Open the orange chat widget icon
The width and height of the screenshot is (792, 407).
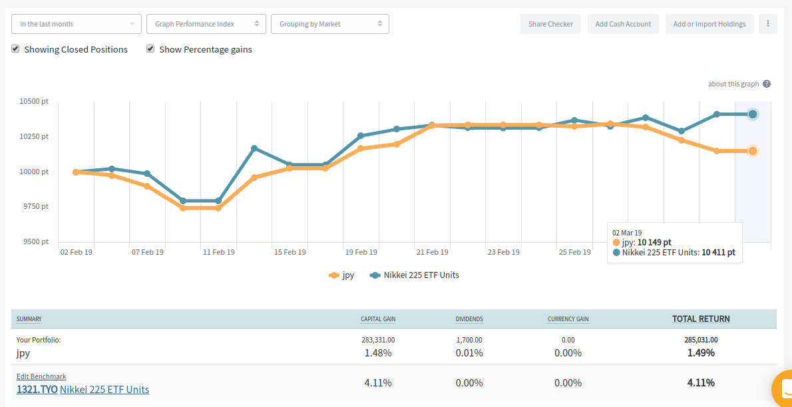(x=783, y=388)
